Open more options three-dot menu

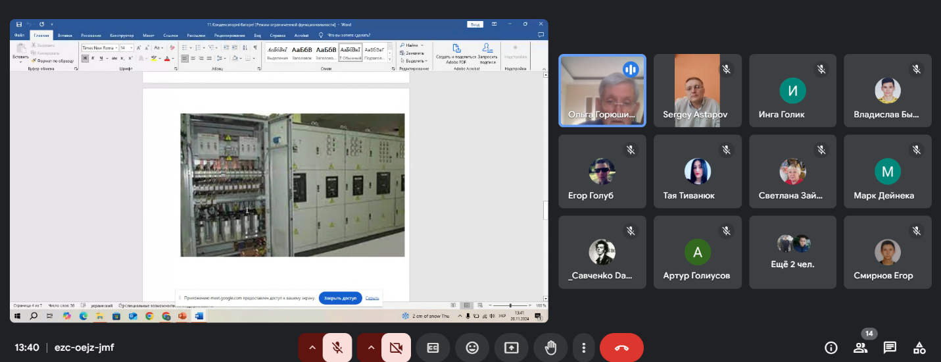pos(583,348)
